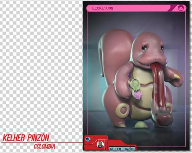Click the red KELHER PINZÓN heading
Screen dimensions: 192x153
pyautogui.click(x=26, y=138)
